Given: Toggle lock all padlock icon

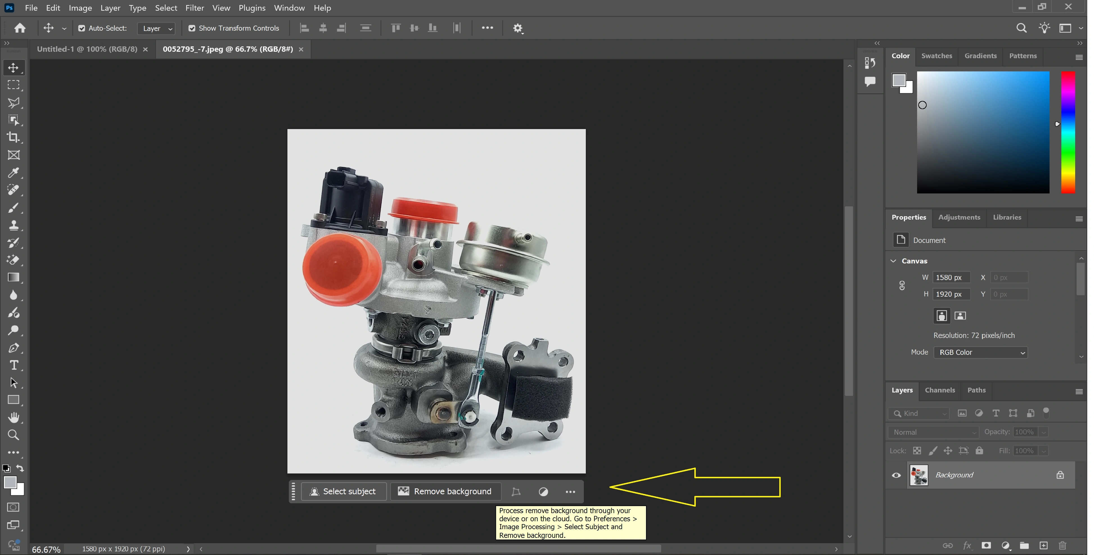Looking at the screenshot, I should pos(979,450).
